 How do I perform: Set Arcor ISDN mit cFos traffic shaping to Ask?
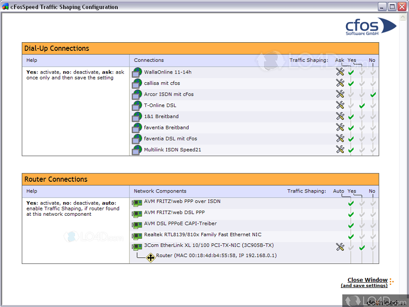coord(351,94)
